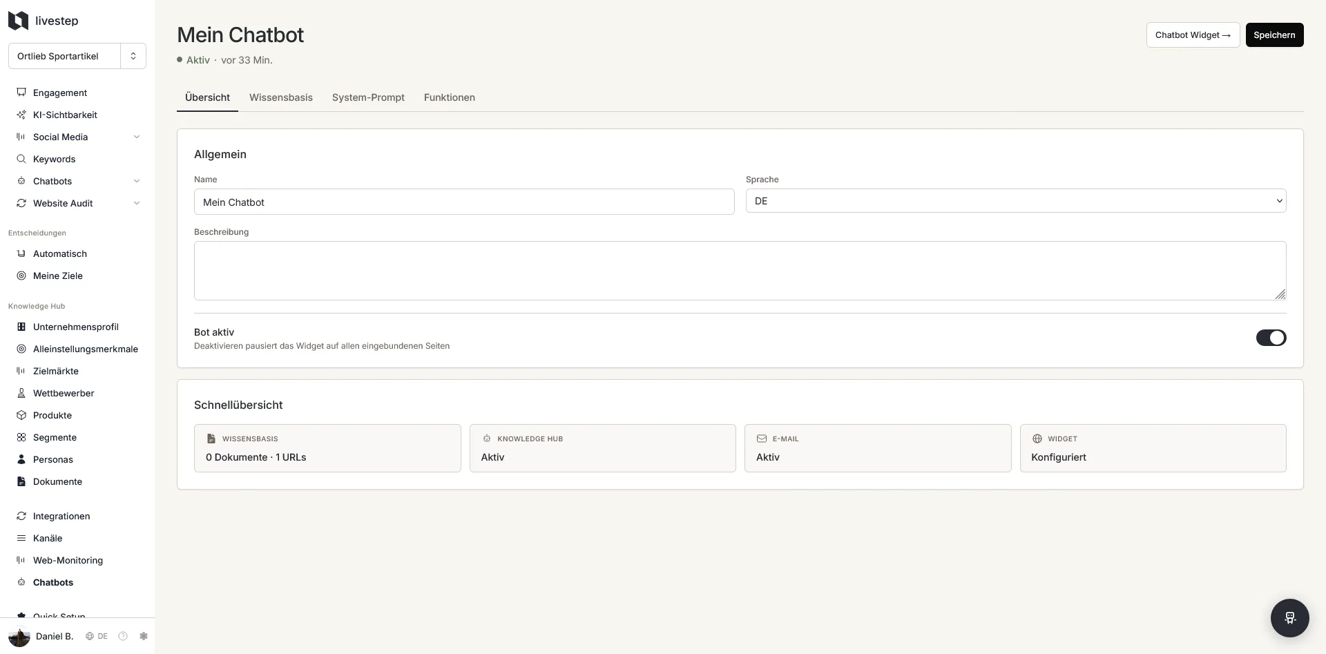
Task: Click the Speichern button
Action: pos(1274,35)
